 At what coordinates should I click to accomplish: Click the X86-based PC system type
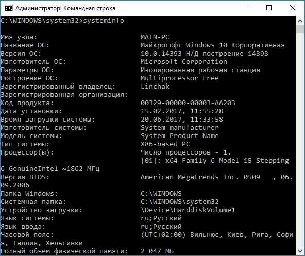click(x=165, y=144)
